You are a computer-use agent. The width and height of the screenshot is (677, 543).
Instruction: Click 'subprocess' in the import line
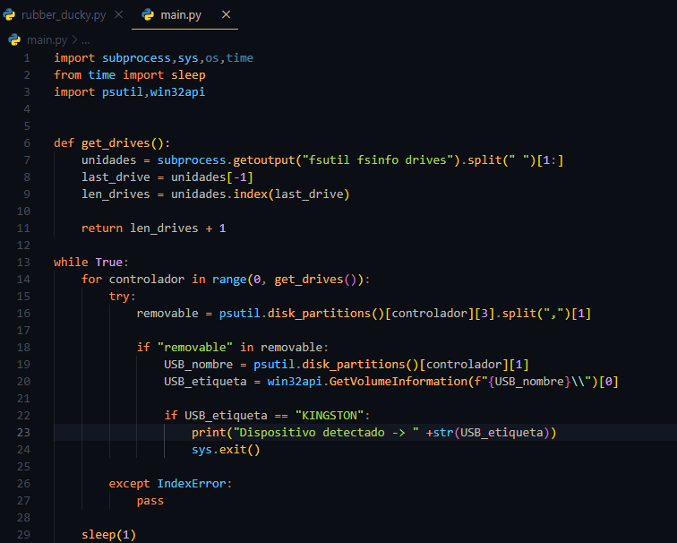pyautogui.click(x=136, y=58)
